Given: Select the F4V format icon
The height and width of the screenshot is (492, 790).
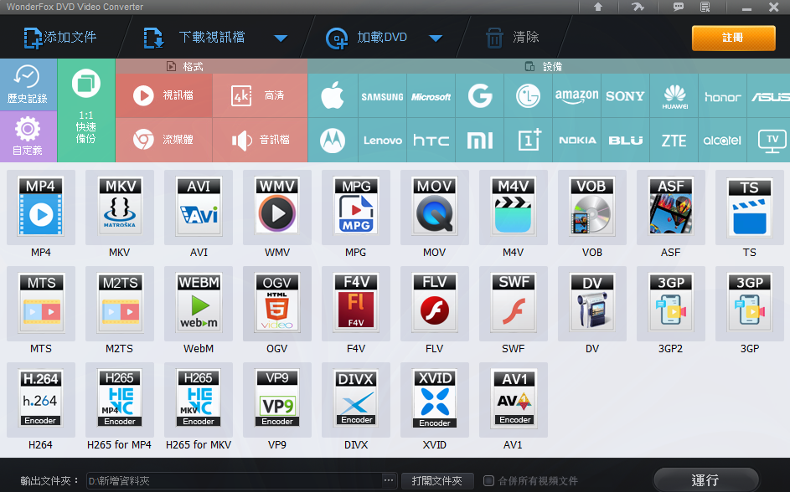Looking at the screenshot, I should point(356,304).
